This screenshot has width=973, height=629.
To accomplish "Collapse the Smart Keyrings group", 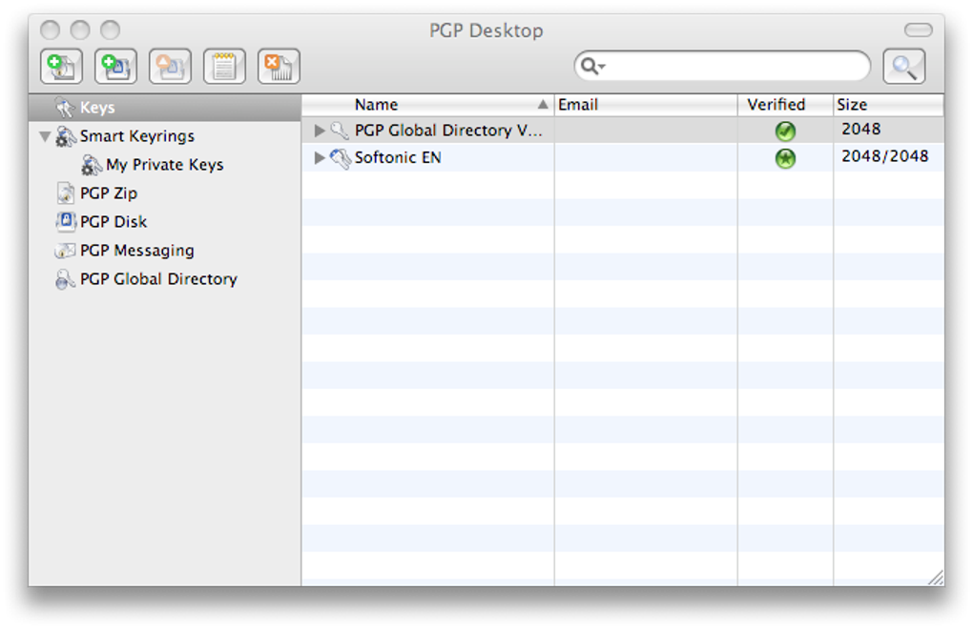I will 45,136.
